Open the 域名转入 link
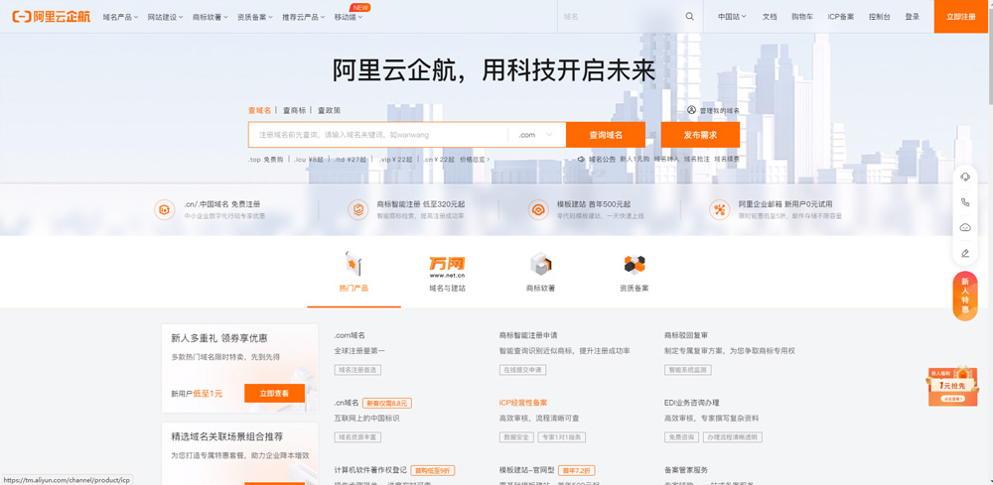Screen dimensions: 993x485 pos(666,160)
